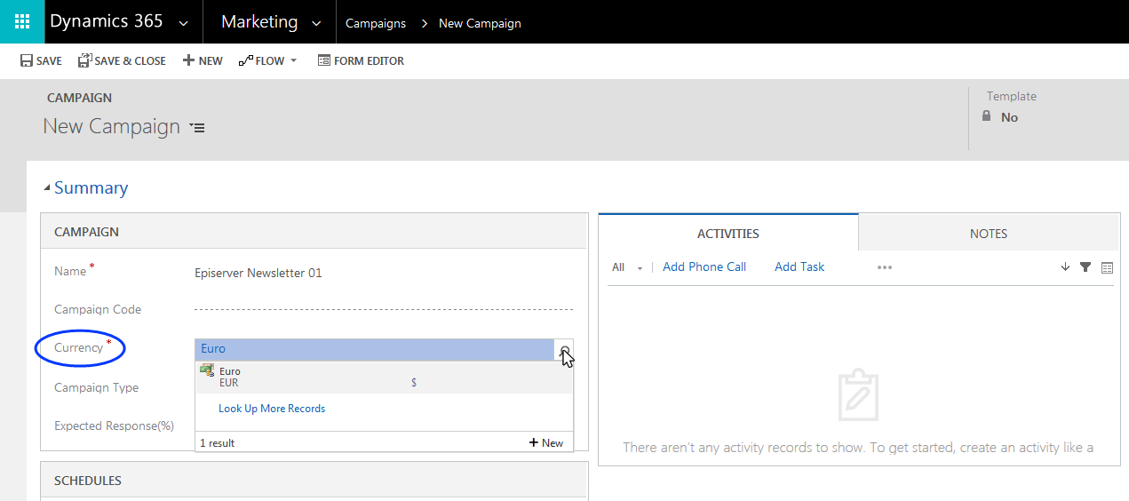
Task: Sort activities with the down arrow icon
Action: [1065, 267]
